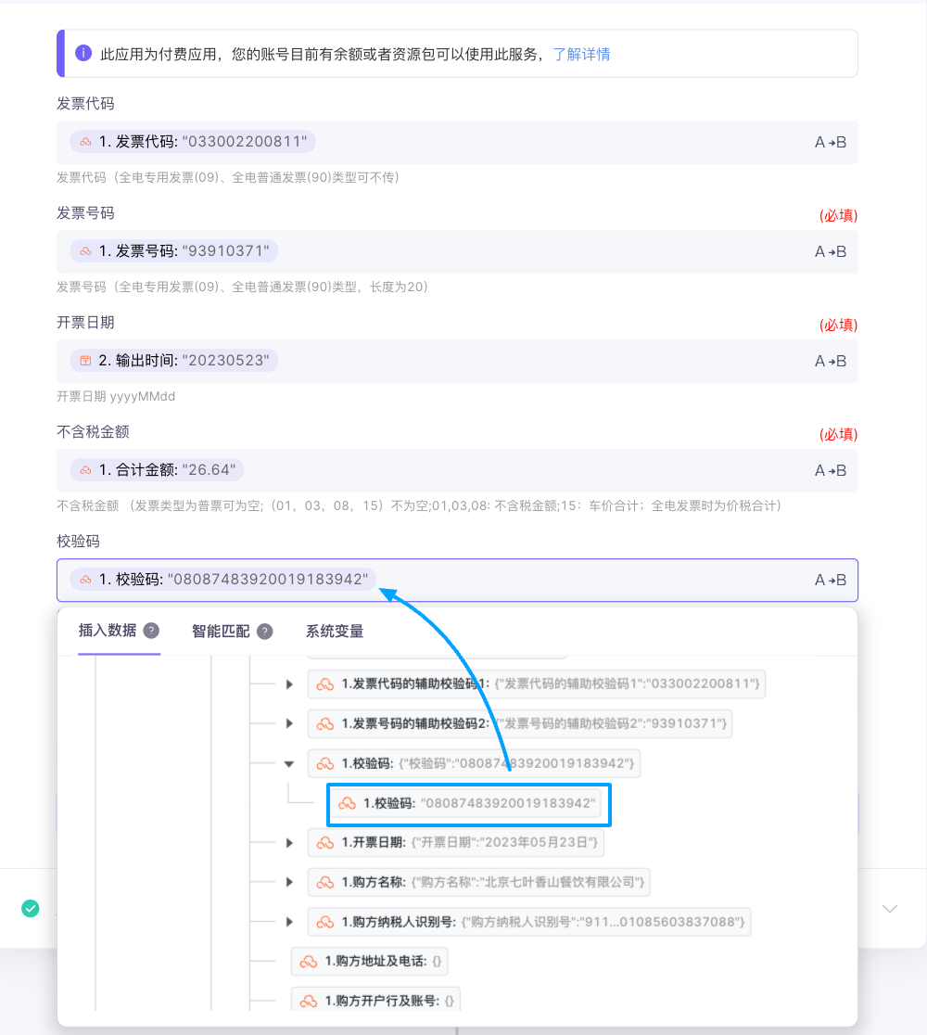Pick the 1.校验码 object item with braces

(x=474, y=763)
